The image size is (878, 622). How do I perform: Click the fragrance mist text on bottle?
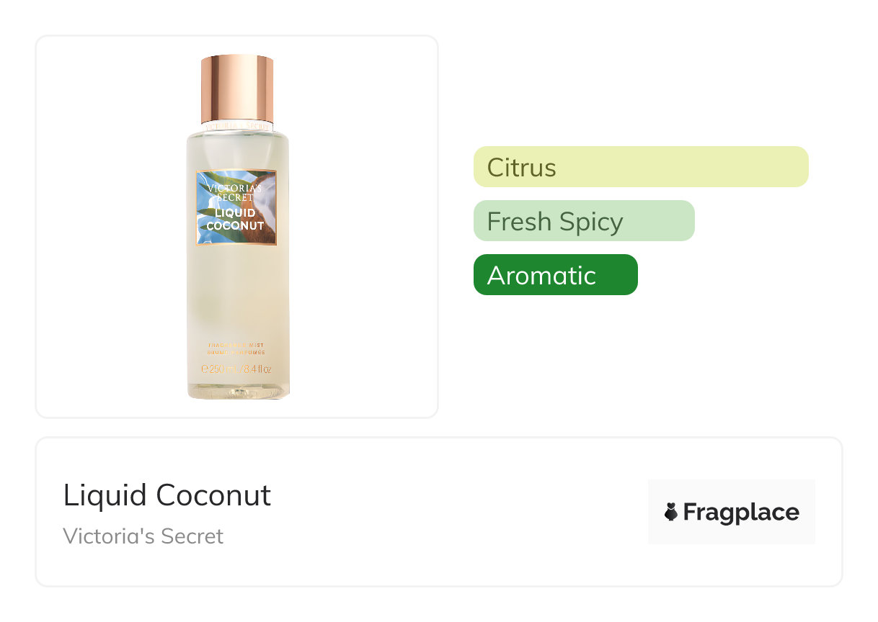coord(236,349)
